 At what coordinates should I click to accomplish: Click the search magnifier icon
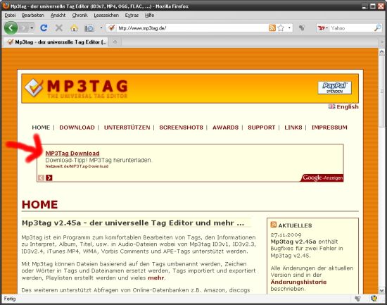[378, 28]
